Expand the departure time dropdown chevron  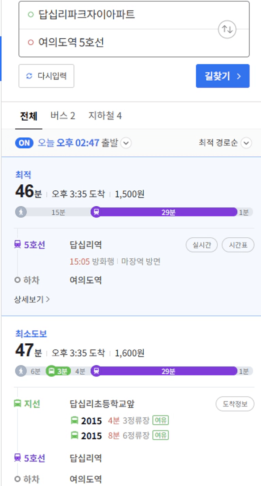tap(126, 143)
